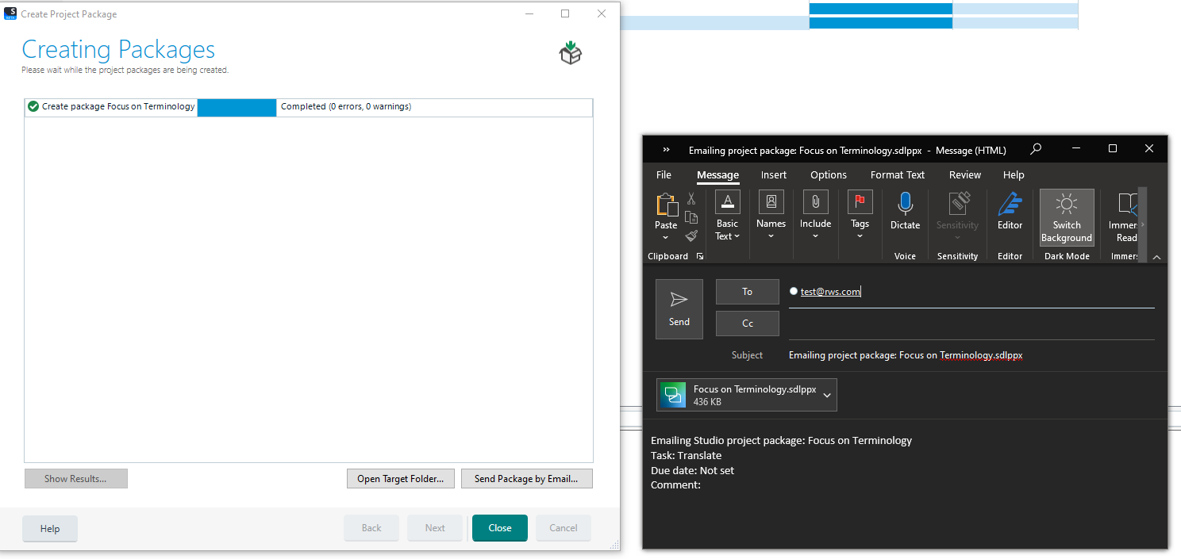Screen dimensions: 1181x559
Task: Open the Format Text ribbon tab
Action: [897, 174]
